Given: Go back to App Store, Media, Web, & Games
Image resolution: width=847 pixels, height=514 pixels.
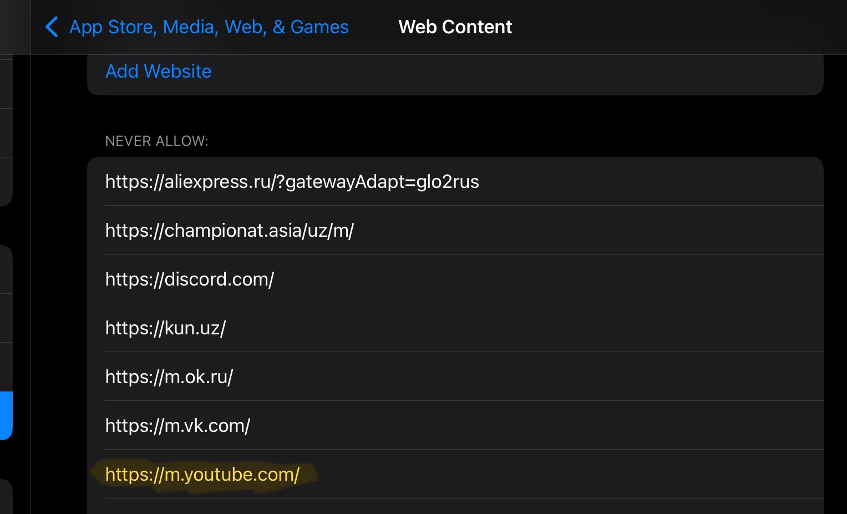Looking at the screenshot, I should pyautogui.click(x=209, y=27).
